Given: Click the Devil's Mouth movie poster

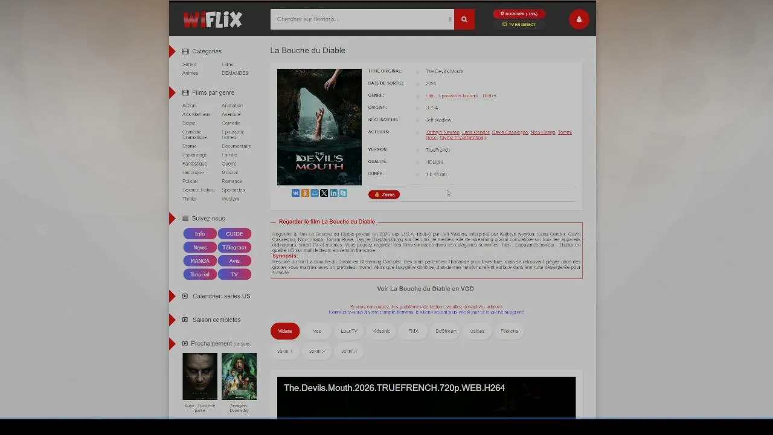Looking at the screenshot, I should [319, 127].
